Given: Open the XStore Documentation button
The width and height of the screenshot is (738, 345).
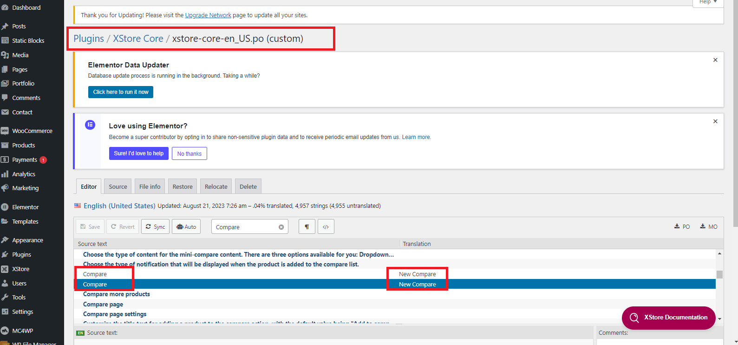Looking at the screenshot, I should click(x=669, y=318).
